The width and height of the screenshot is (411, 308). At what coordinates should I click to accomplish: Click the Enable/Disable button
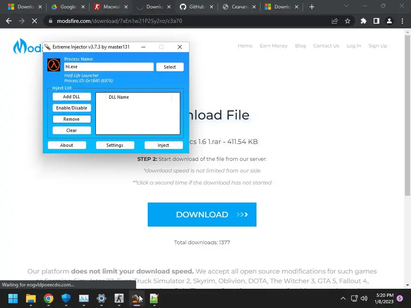tap(71, 108)
